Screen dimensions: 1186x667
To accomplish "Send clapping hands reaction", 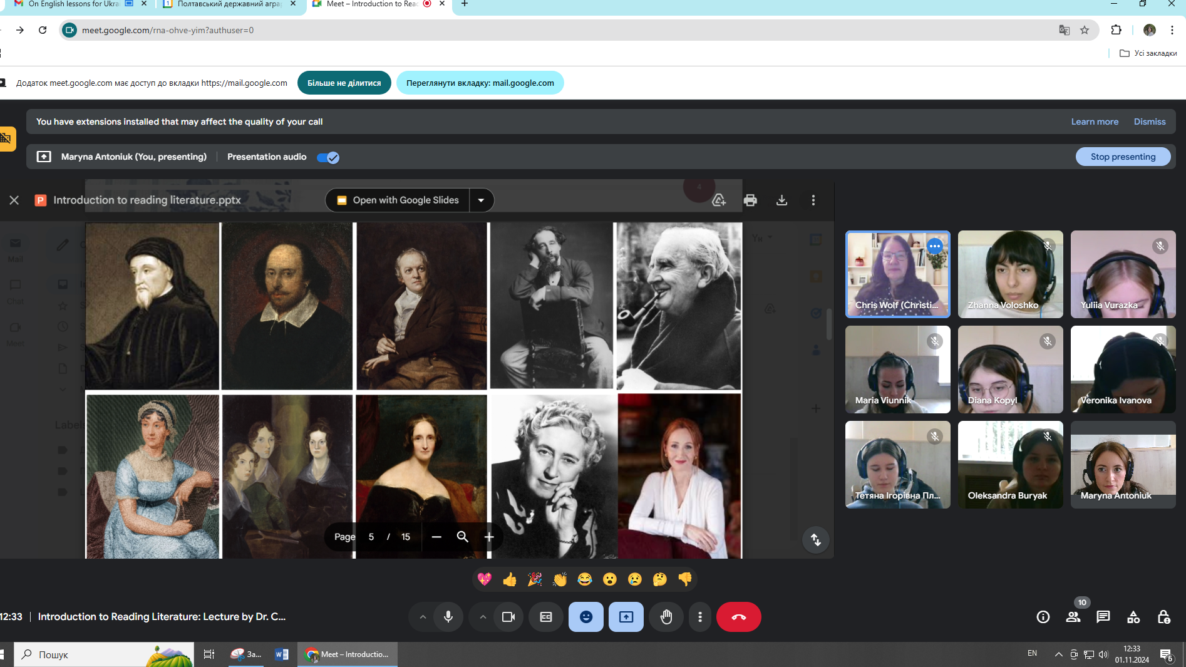I will click(560, 579).
